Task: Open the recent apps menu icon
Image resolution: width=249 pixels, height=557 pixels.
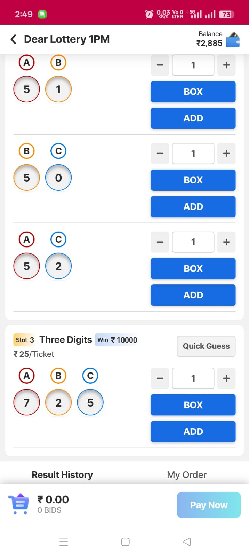Action: tap(64, 542)
